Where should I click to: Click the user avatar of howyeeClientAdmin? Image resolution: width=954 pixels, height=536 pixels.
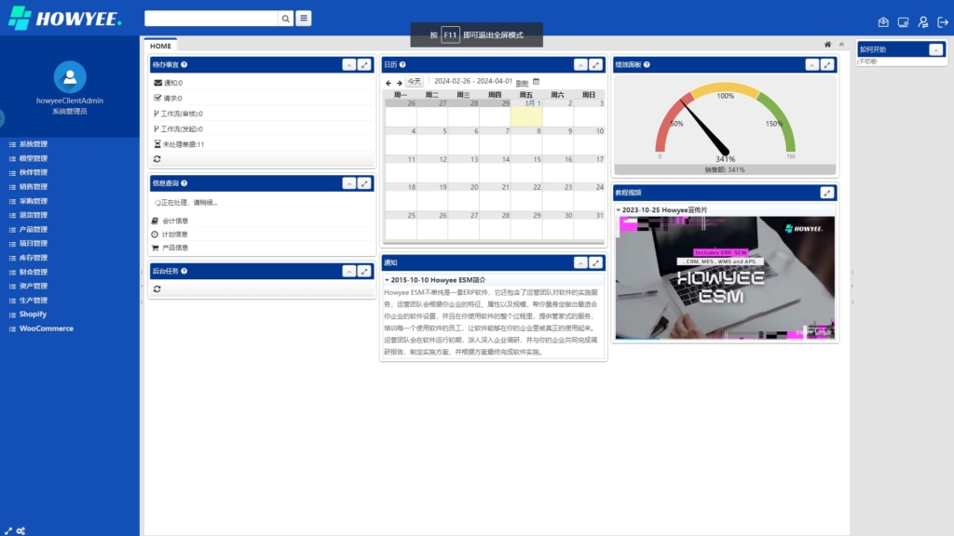70,76
